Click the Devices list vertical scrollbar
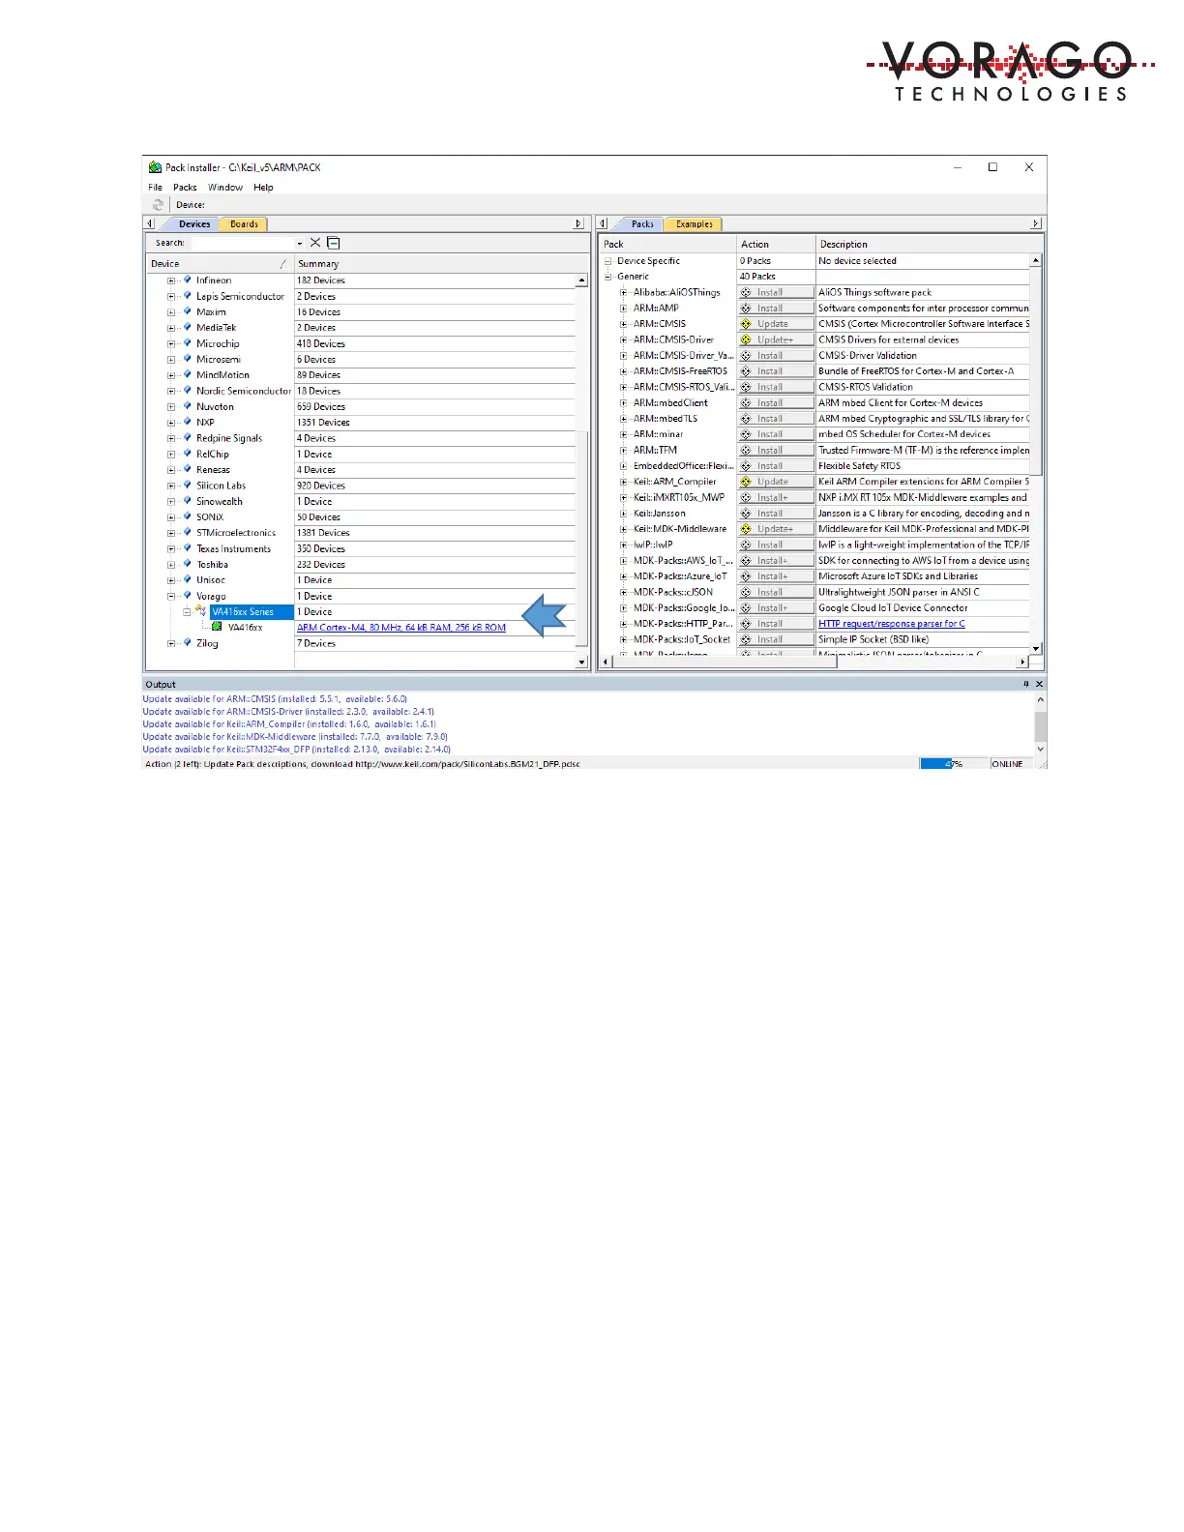 581,471
